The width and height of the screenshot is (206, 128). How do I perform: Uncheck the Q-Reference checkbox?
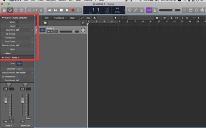[x=17, y=77]
